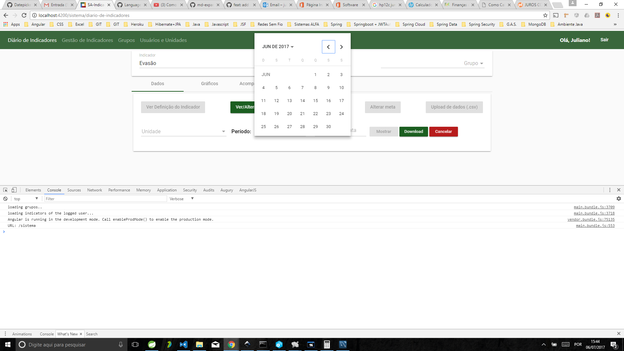Open the Grupo dropdown

click(433, 63)
